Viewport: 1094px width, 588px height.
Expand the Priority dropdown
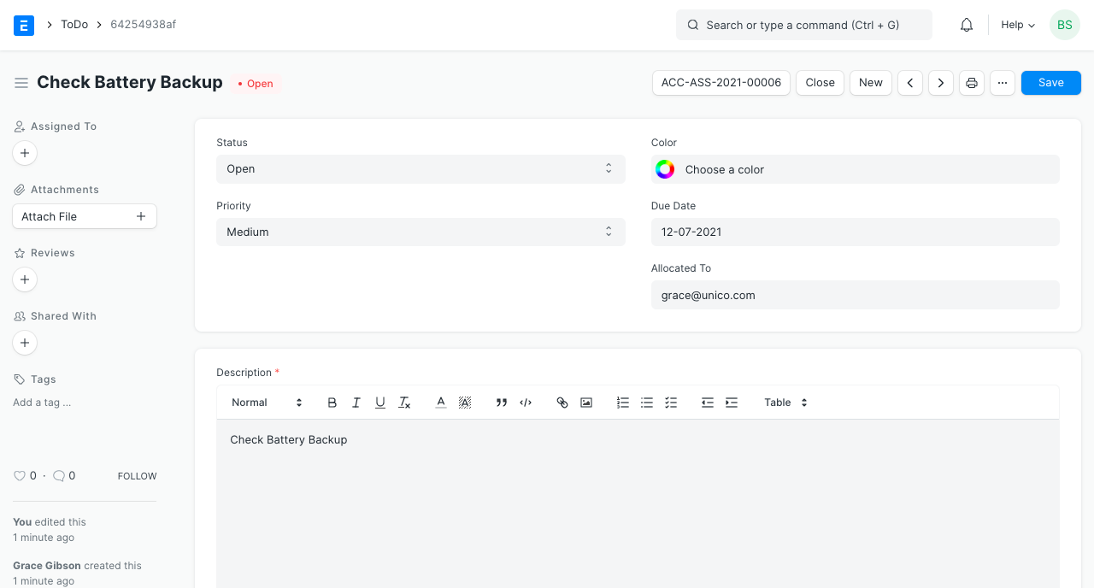pyautogui.click(x=421, y=232)
